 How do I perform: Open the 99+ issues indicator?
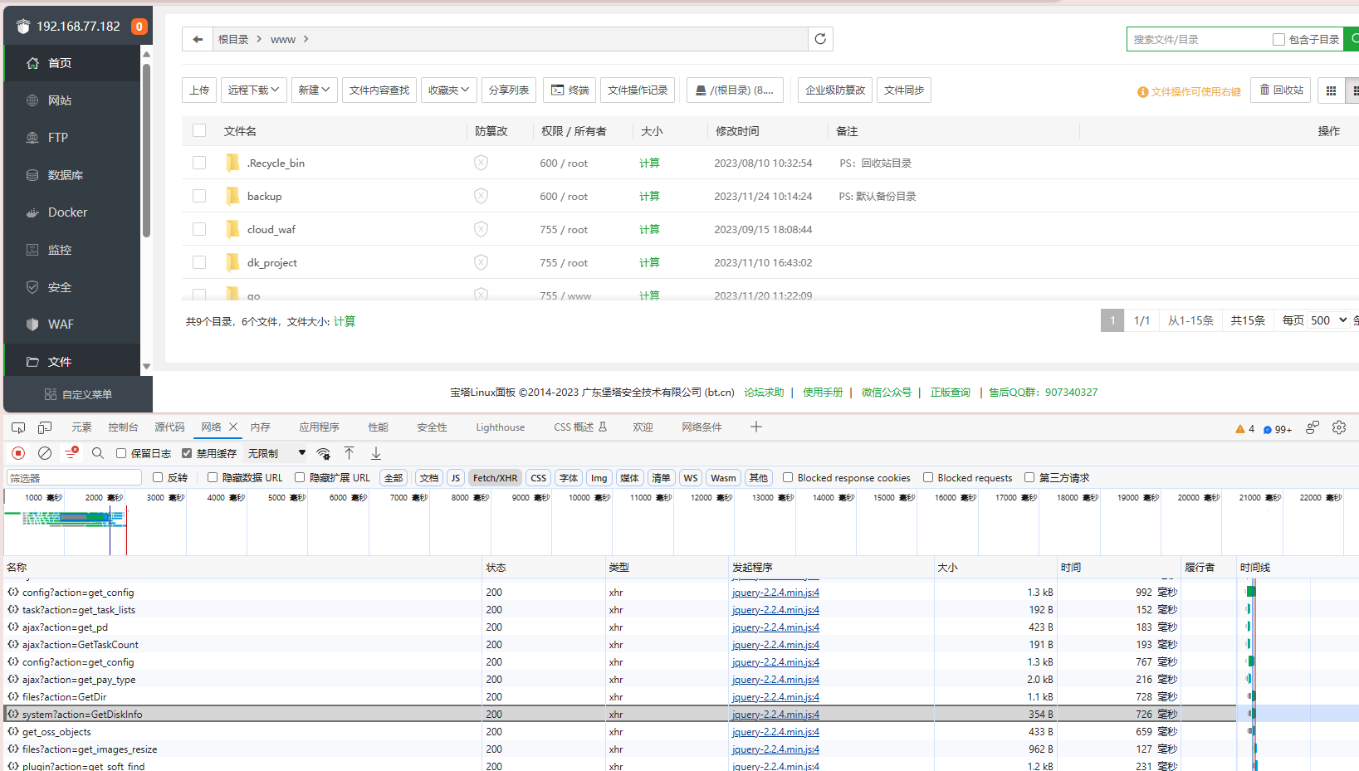[x=1278, y=429]
